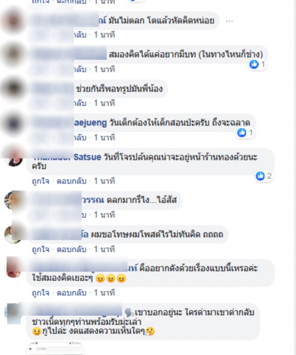Click the timestamp under the angry emoji comment
The width and height of the screenshot is (296, 355).
coord(105,293)
